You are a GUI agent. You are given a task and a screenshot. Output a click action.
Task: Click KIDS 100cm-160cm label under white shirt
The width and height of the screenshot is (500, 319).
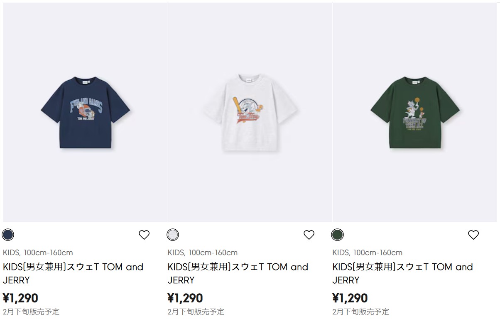coord(203,253)
